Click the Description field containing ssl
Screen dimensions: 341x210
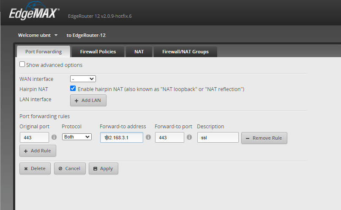tap(218, 138)
